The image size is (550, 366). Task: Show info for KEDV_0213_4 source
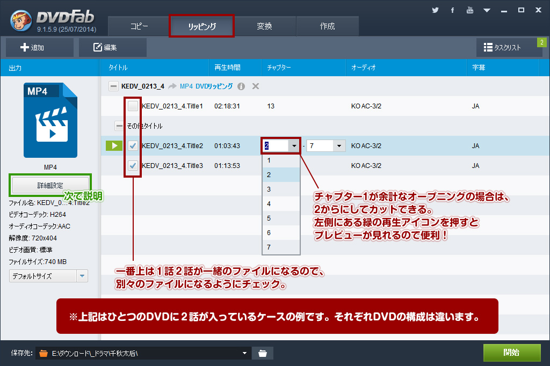[241, 86]
